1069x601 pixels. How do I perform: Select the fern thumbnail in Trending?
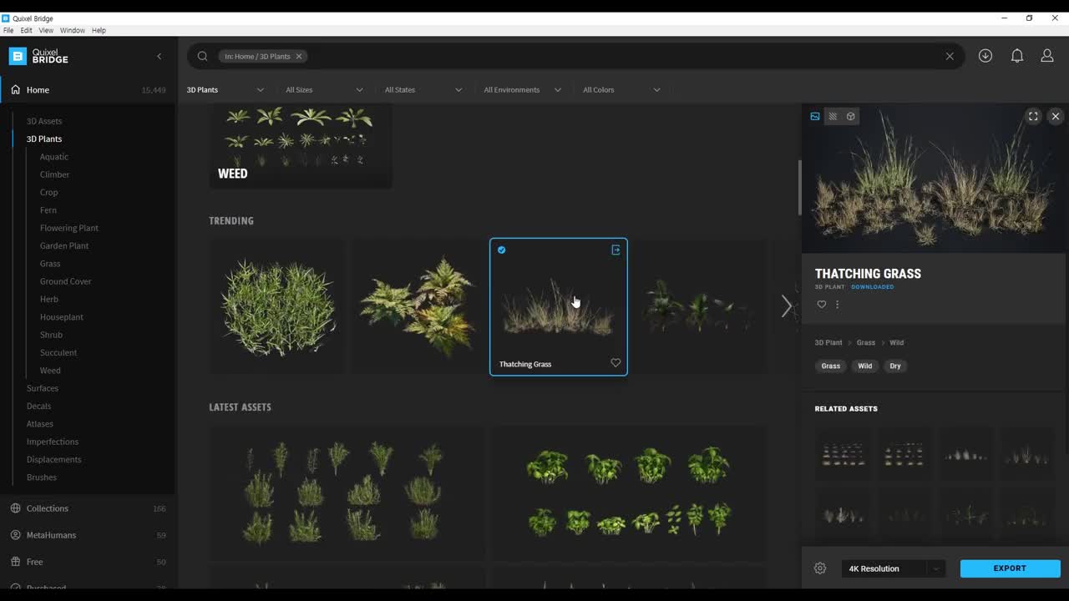[x=417, y=305]
